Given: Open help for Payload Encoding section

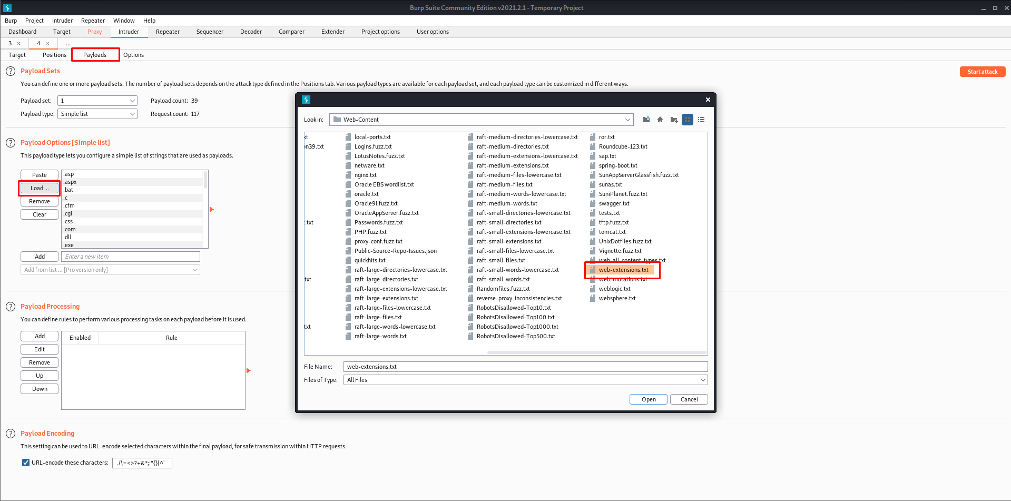Looking at the screenshot, I should point(11,434).
